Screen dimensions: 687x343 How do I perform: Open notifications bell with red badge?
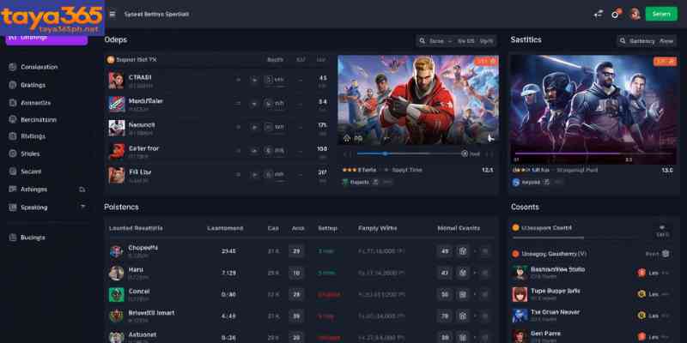coord(616,14)
